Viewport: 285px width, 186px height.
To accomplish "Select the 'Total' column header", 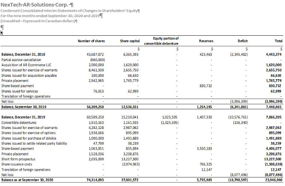I will pos(279,41).
